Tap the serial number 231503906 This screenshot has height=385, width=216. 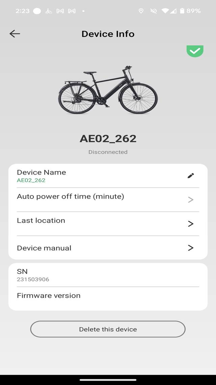33,279
